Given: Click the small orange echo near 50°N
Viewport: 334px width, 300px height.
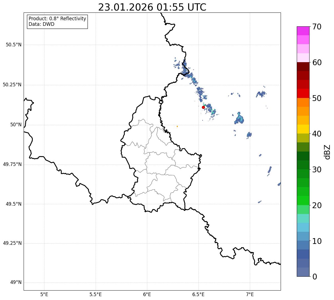Looking at the screenshot, I should [177, 126].
